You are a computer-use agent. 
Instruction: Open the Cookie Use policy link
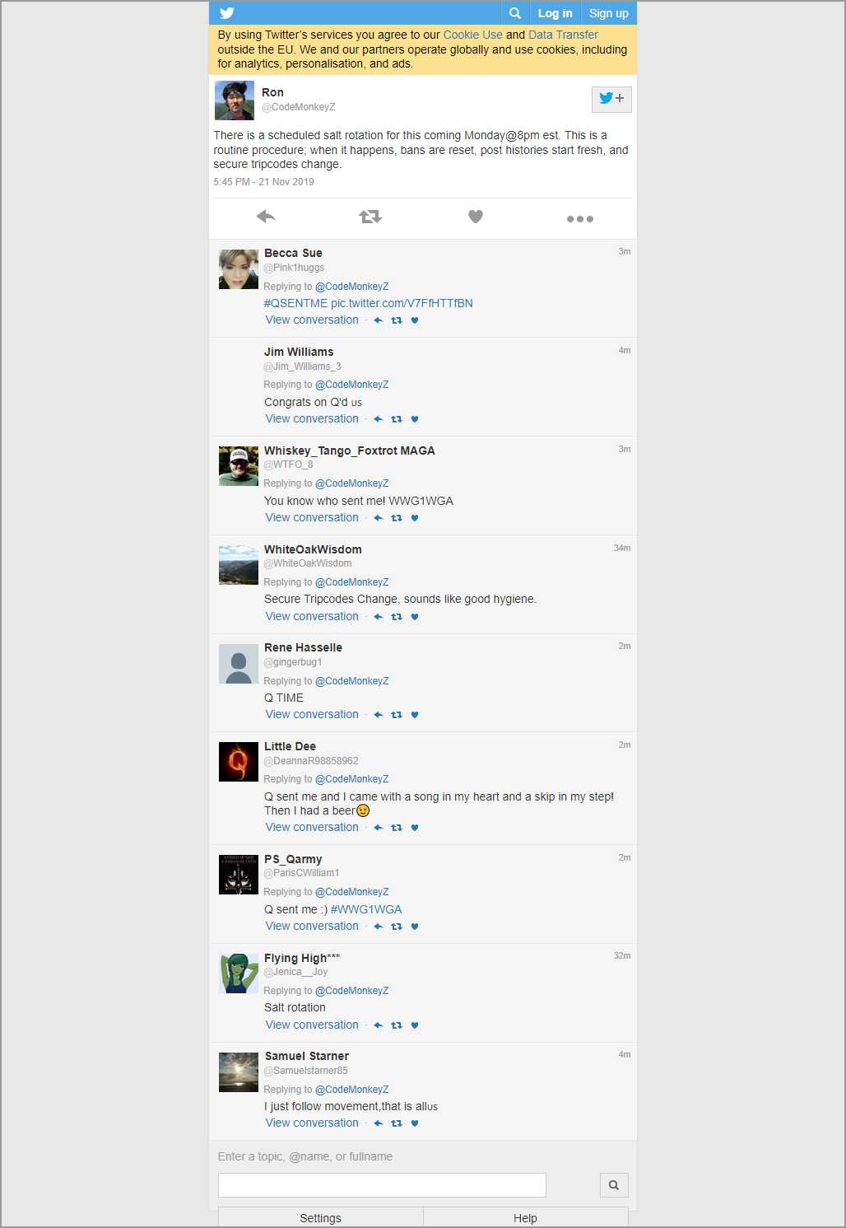point(472,35)
